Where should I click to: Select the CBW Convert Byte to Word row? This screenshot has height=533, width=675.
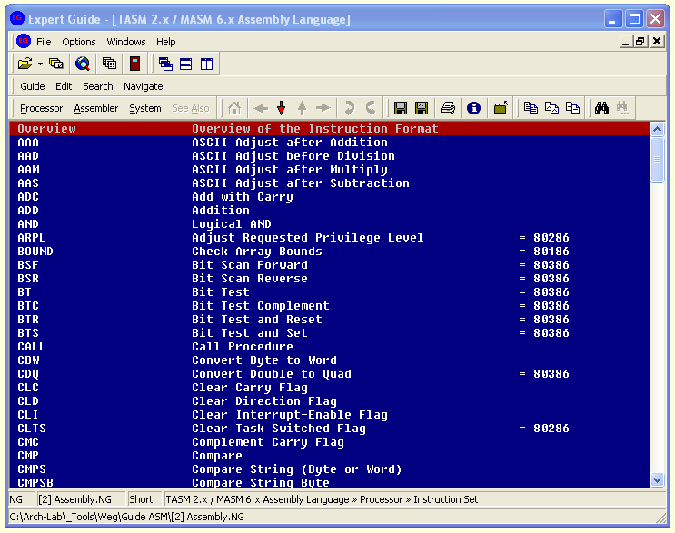pos(329,360)
